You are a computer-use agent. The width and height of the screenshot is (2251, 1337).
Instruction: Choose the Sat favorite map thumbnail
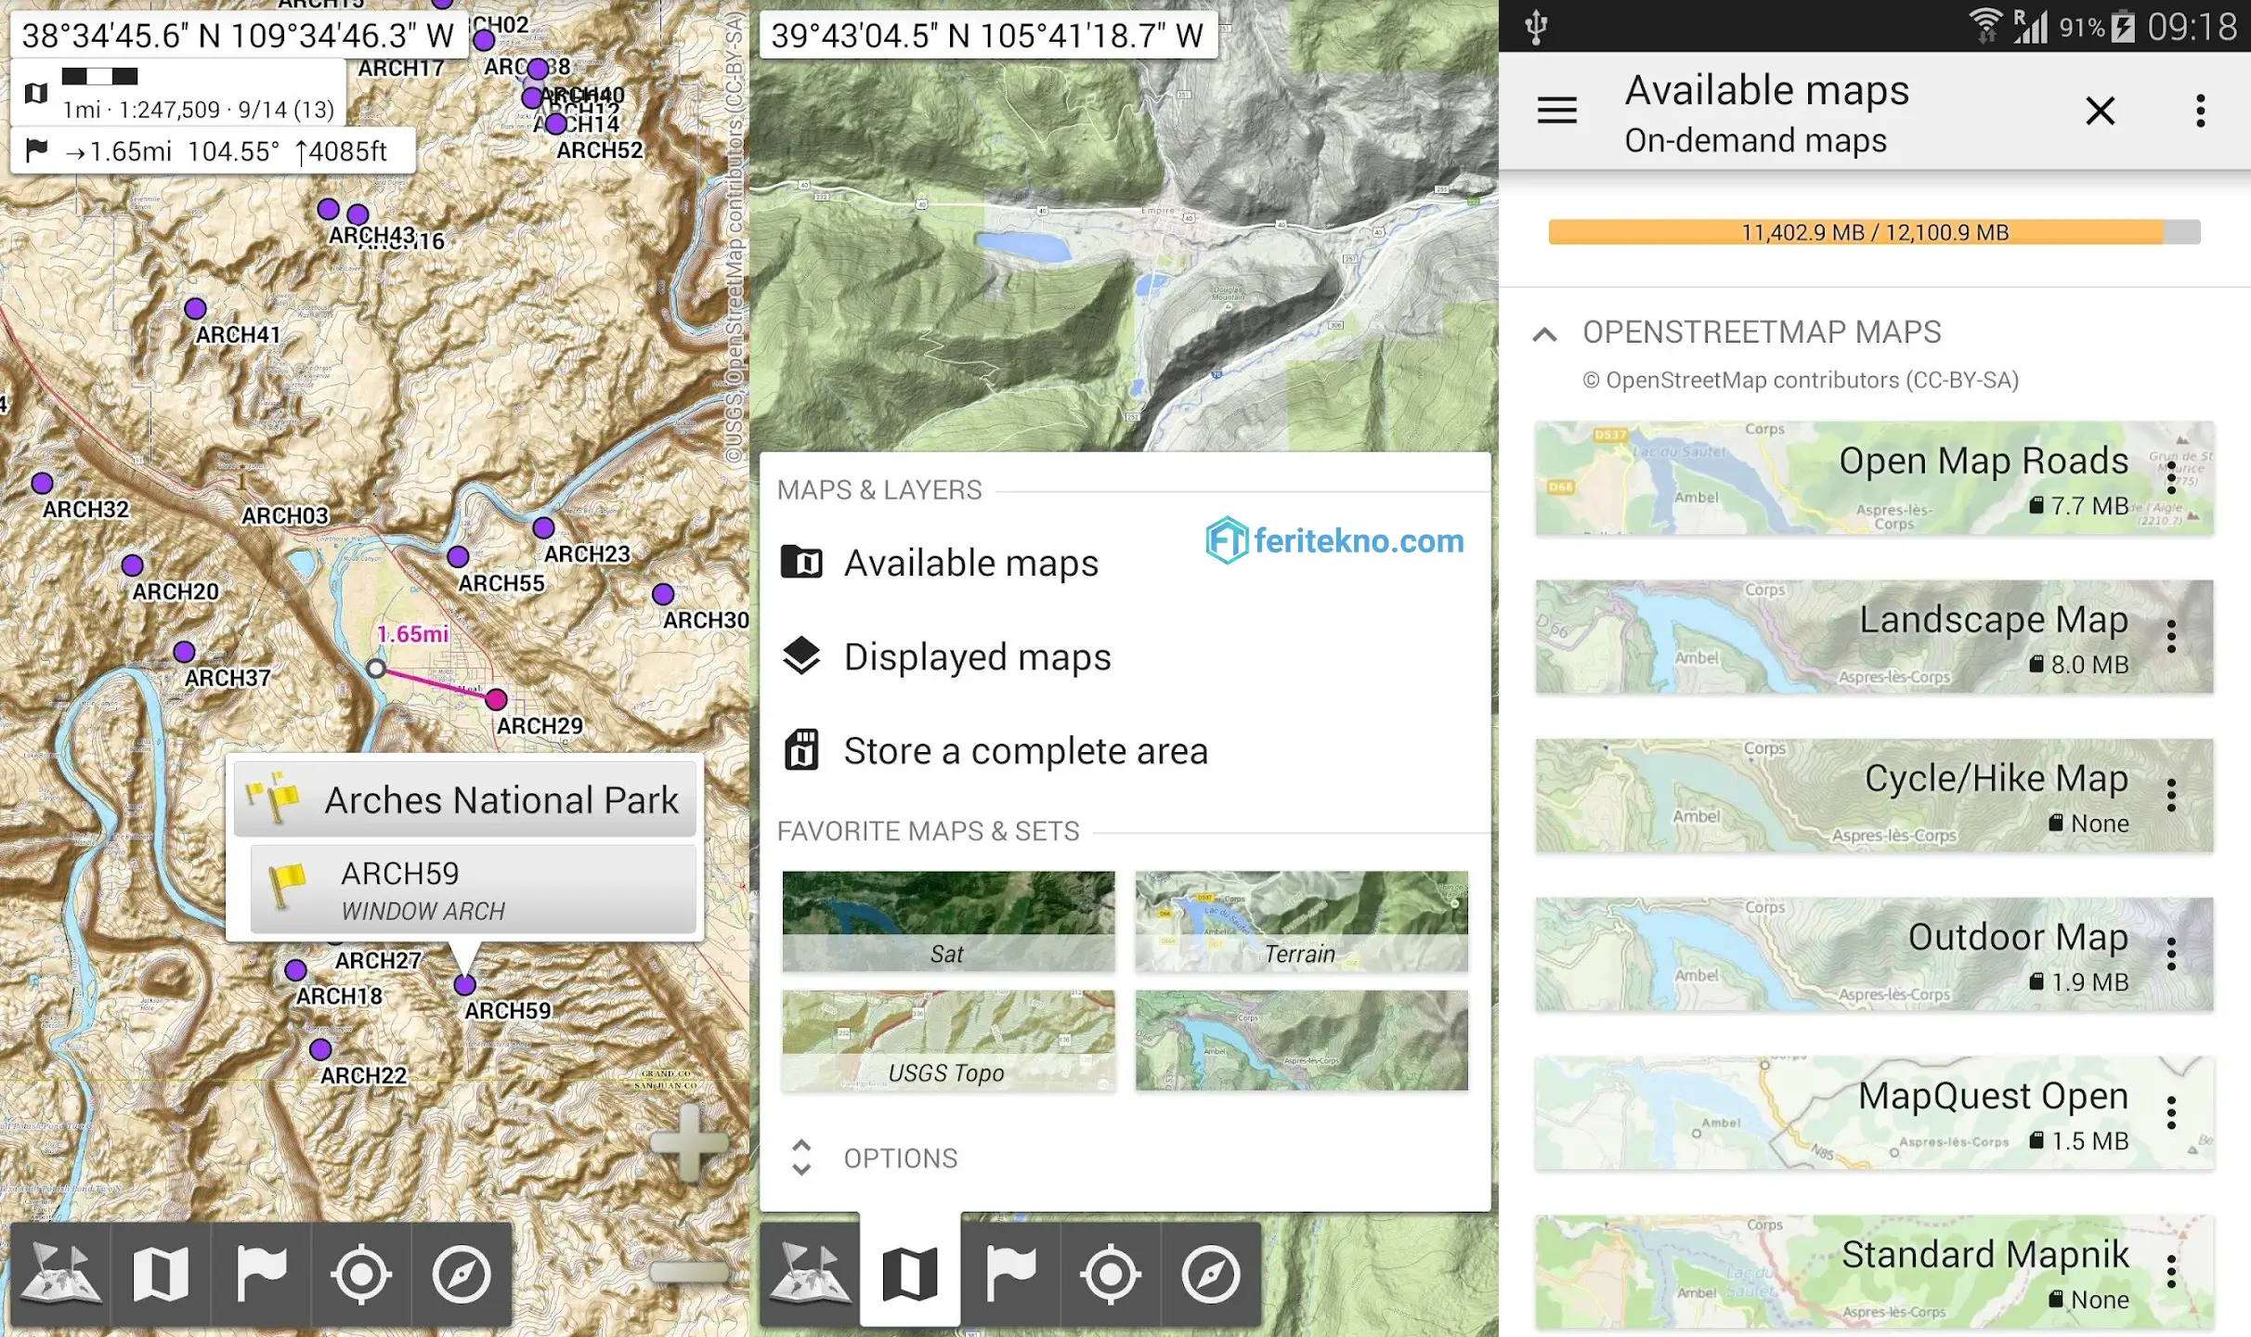click(948, 921)
